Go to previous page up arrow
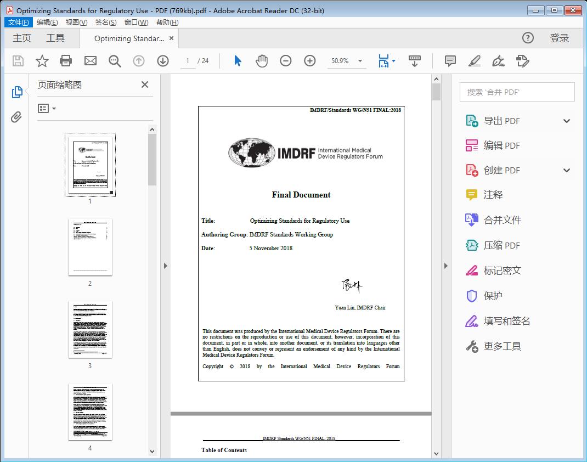This screenshot has height=462, width=587. point(138,61)
